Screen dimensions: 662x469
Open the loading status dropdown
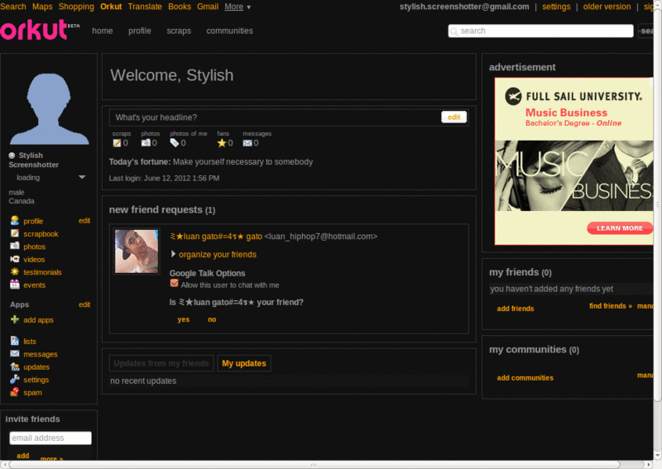82,177
